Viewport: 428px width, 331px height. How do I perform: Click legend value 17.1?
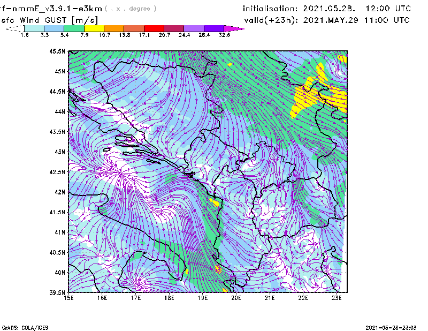point(144,35)
